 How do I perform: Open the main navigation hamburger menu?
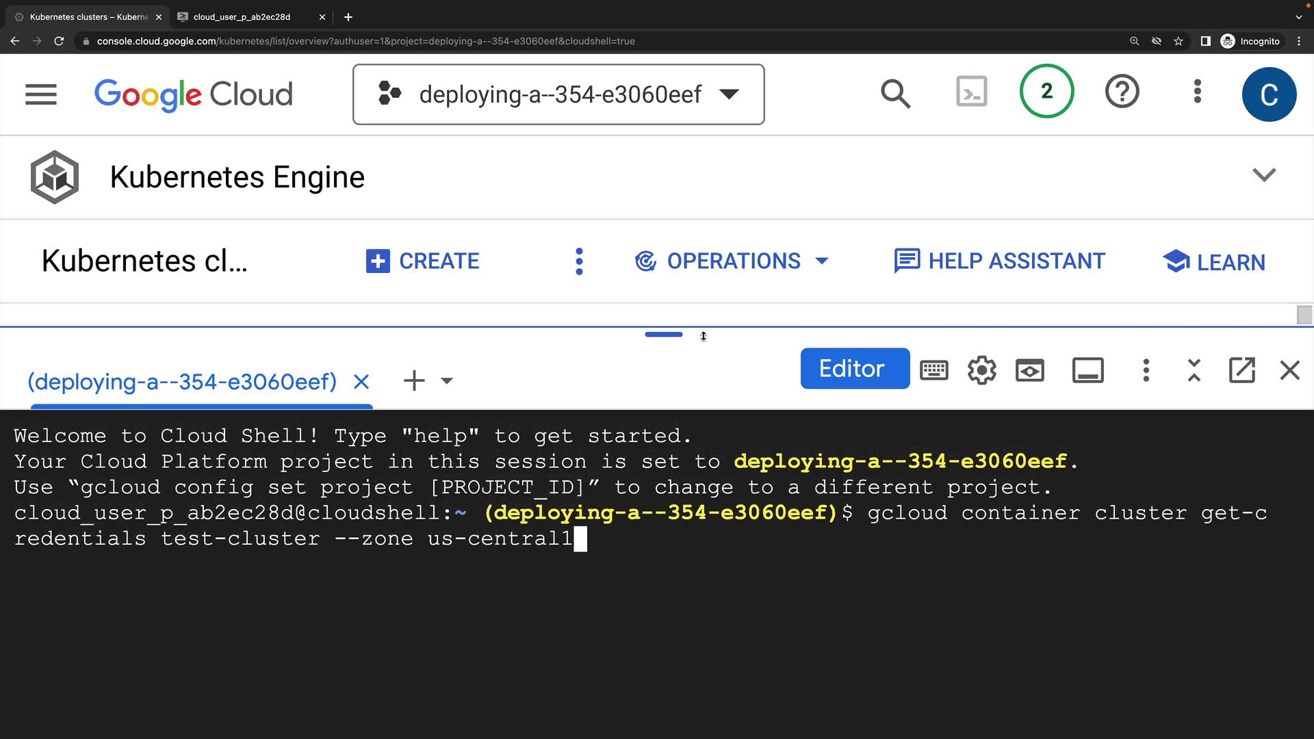(x=41, y=94)
